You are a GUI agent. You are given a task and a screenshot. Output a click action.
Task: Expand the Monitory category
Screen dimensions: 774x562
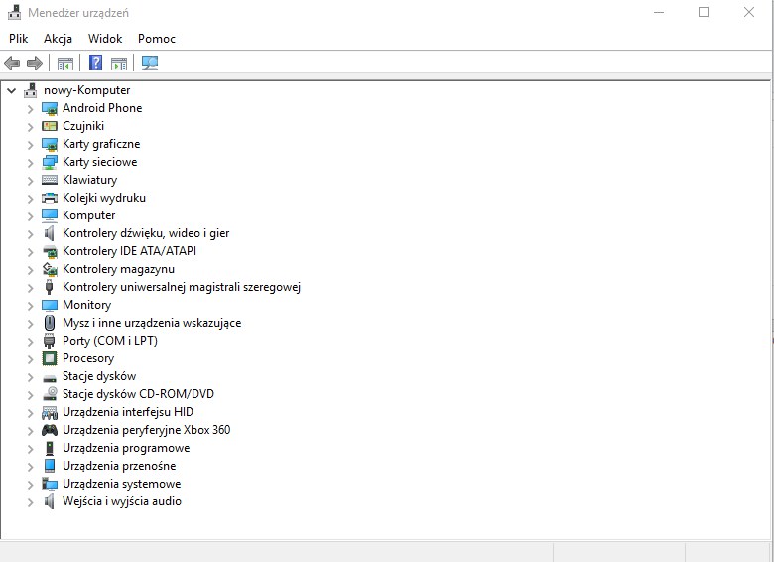point(30,306)
